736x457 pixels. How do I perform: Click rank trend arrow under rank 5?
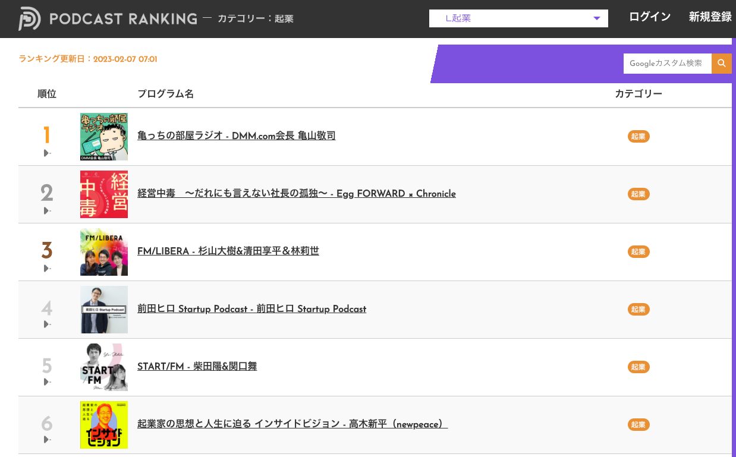[47, 382]
